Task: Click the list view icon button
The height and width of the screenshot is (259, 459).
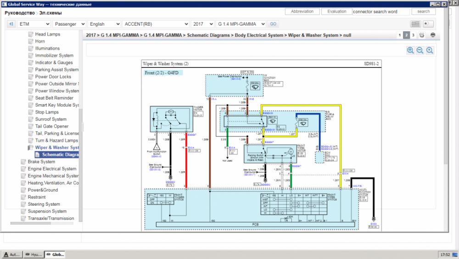Action: [415, 24]
